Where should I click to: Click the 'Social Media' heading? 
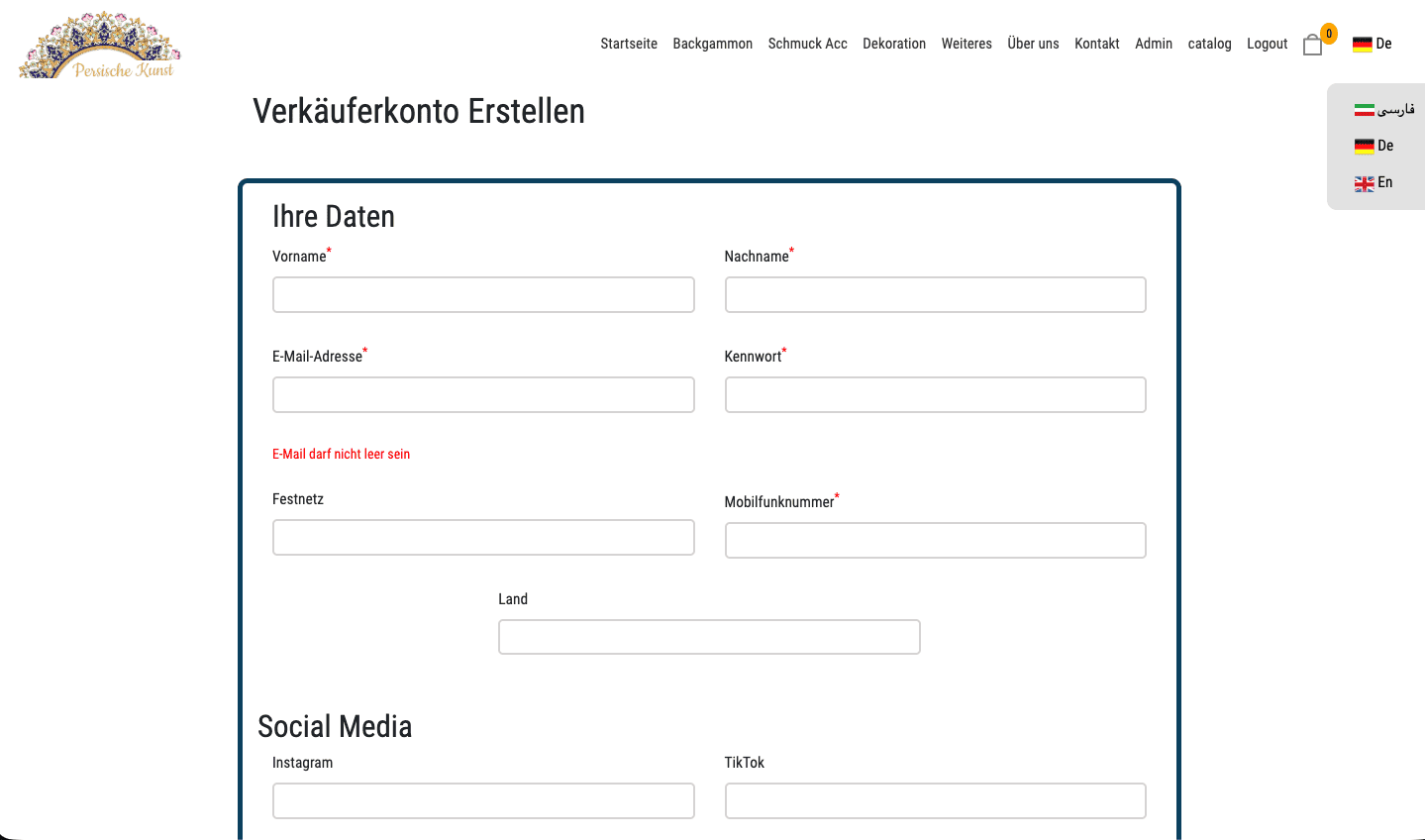[x=335, y=726]
